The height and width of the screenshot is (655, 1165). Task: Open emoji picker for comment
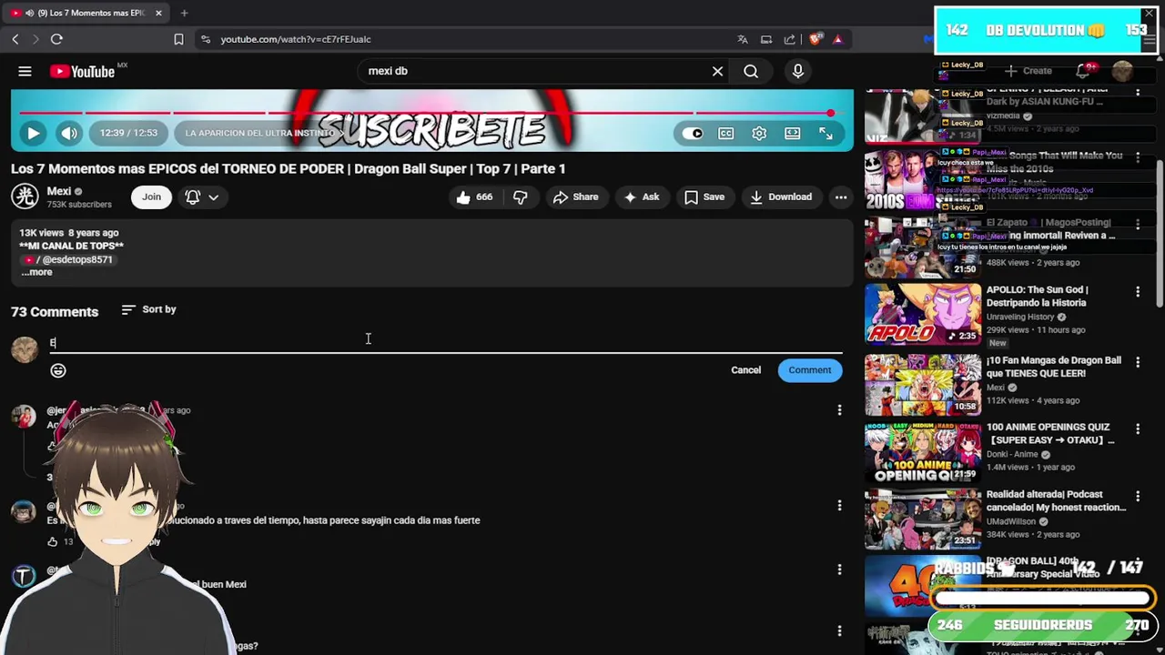pyautogui.click(x=58, y=370)
